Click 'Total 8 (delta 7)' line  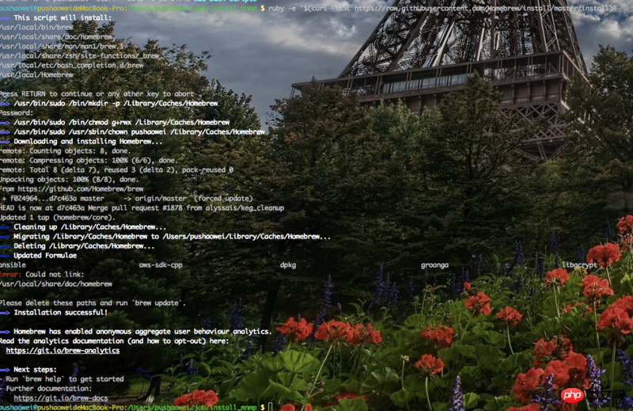[116, 169]
